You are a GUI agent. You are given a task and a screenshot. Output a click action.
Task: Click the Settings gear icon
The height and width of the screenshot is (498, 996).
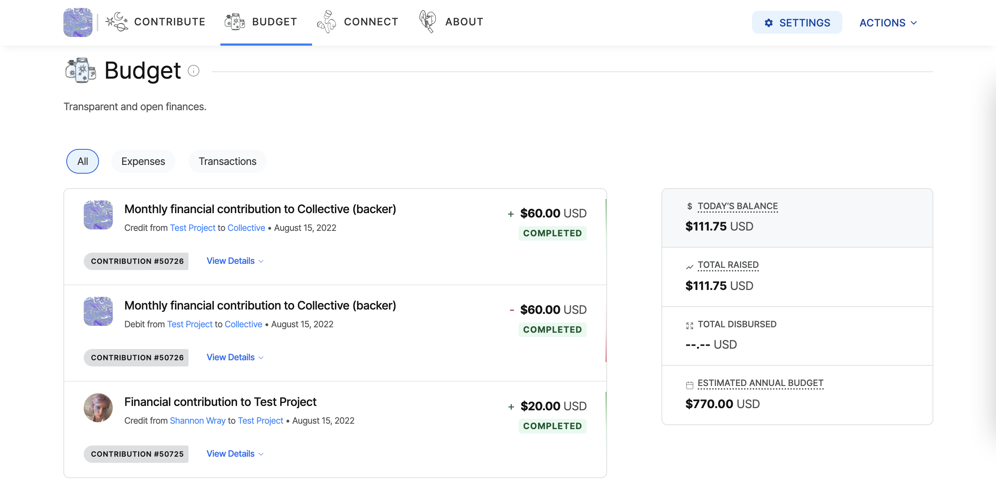tap(769, 23)
